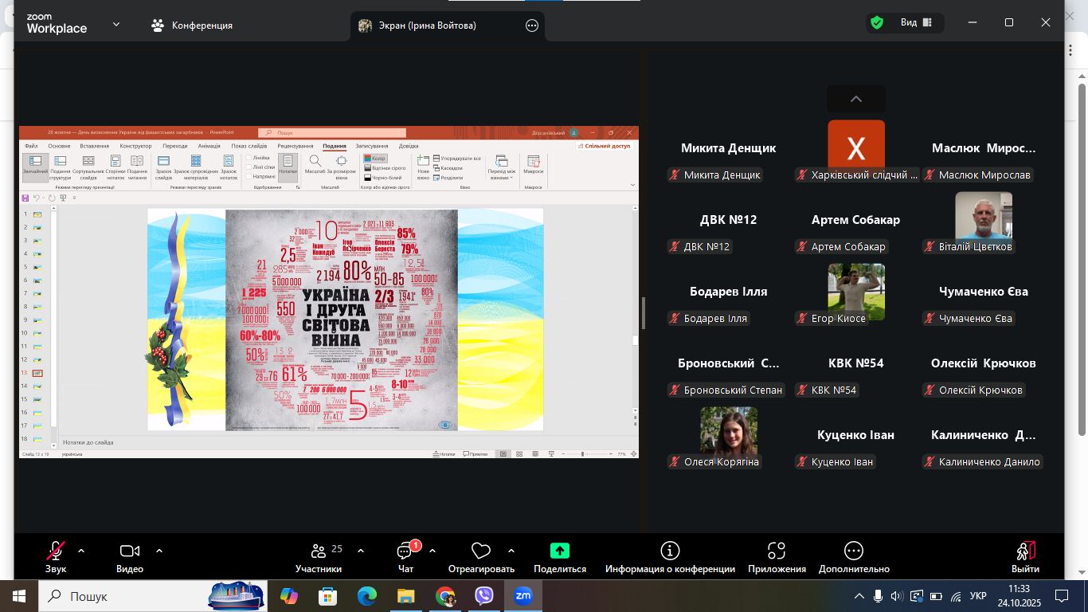Click Олеся Корягіна's video thumbnail

[x=728, y=430]
